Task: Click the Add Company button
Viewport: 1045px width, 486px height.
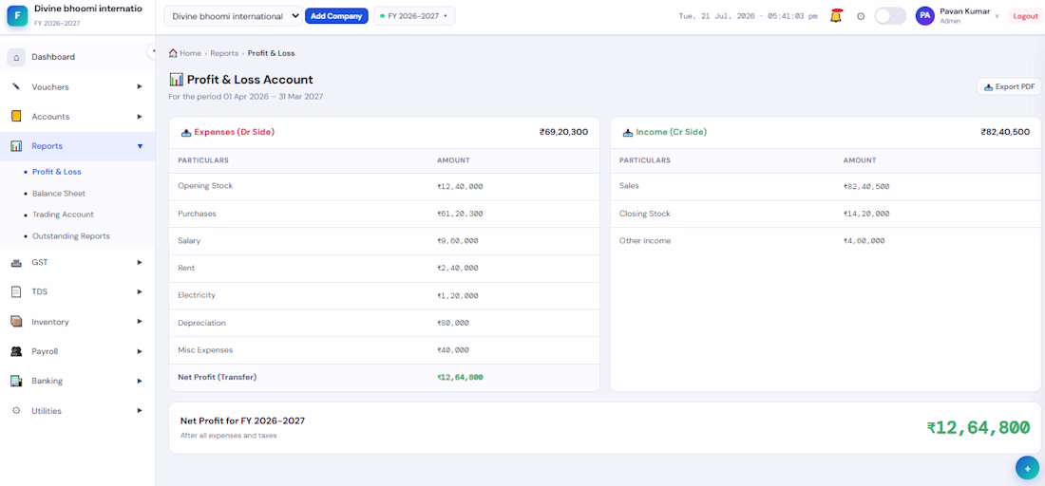Action: [x=336, y=16]
